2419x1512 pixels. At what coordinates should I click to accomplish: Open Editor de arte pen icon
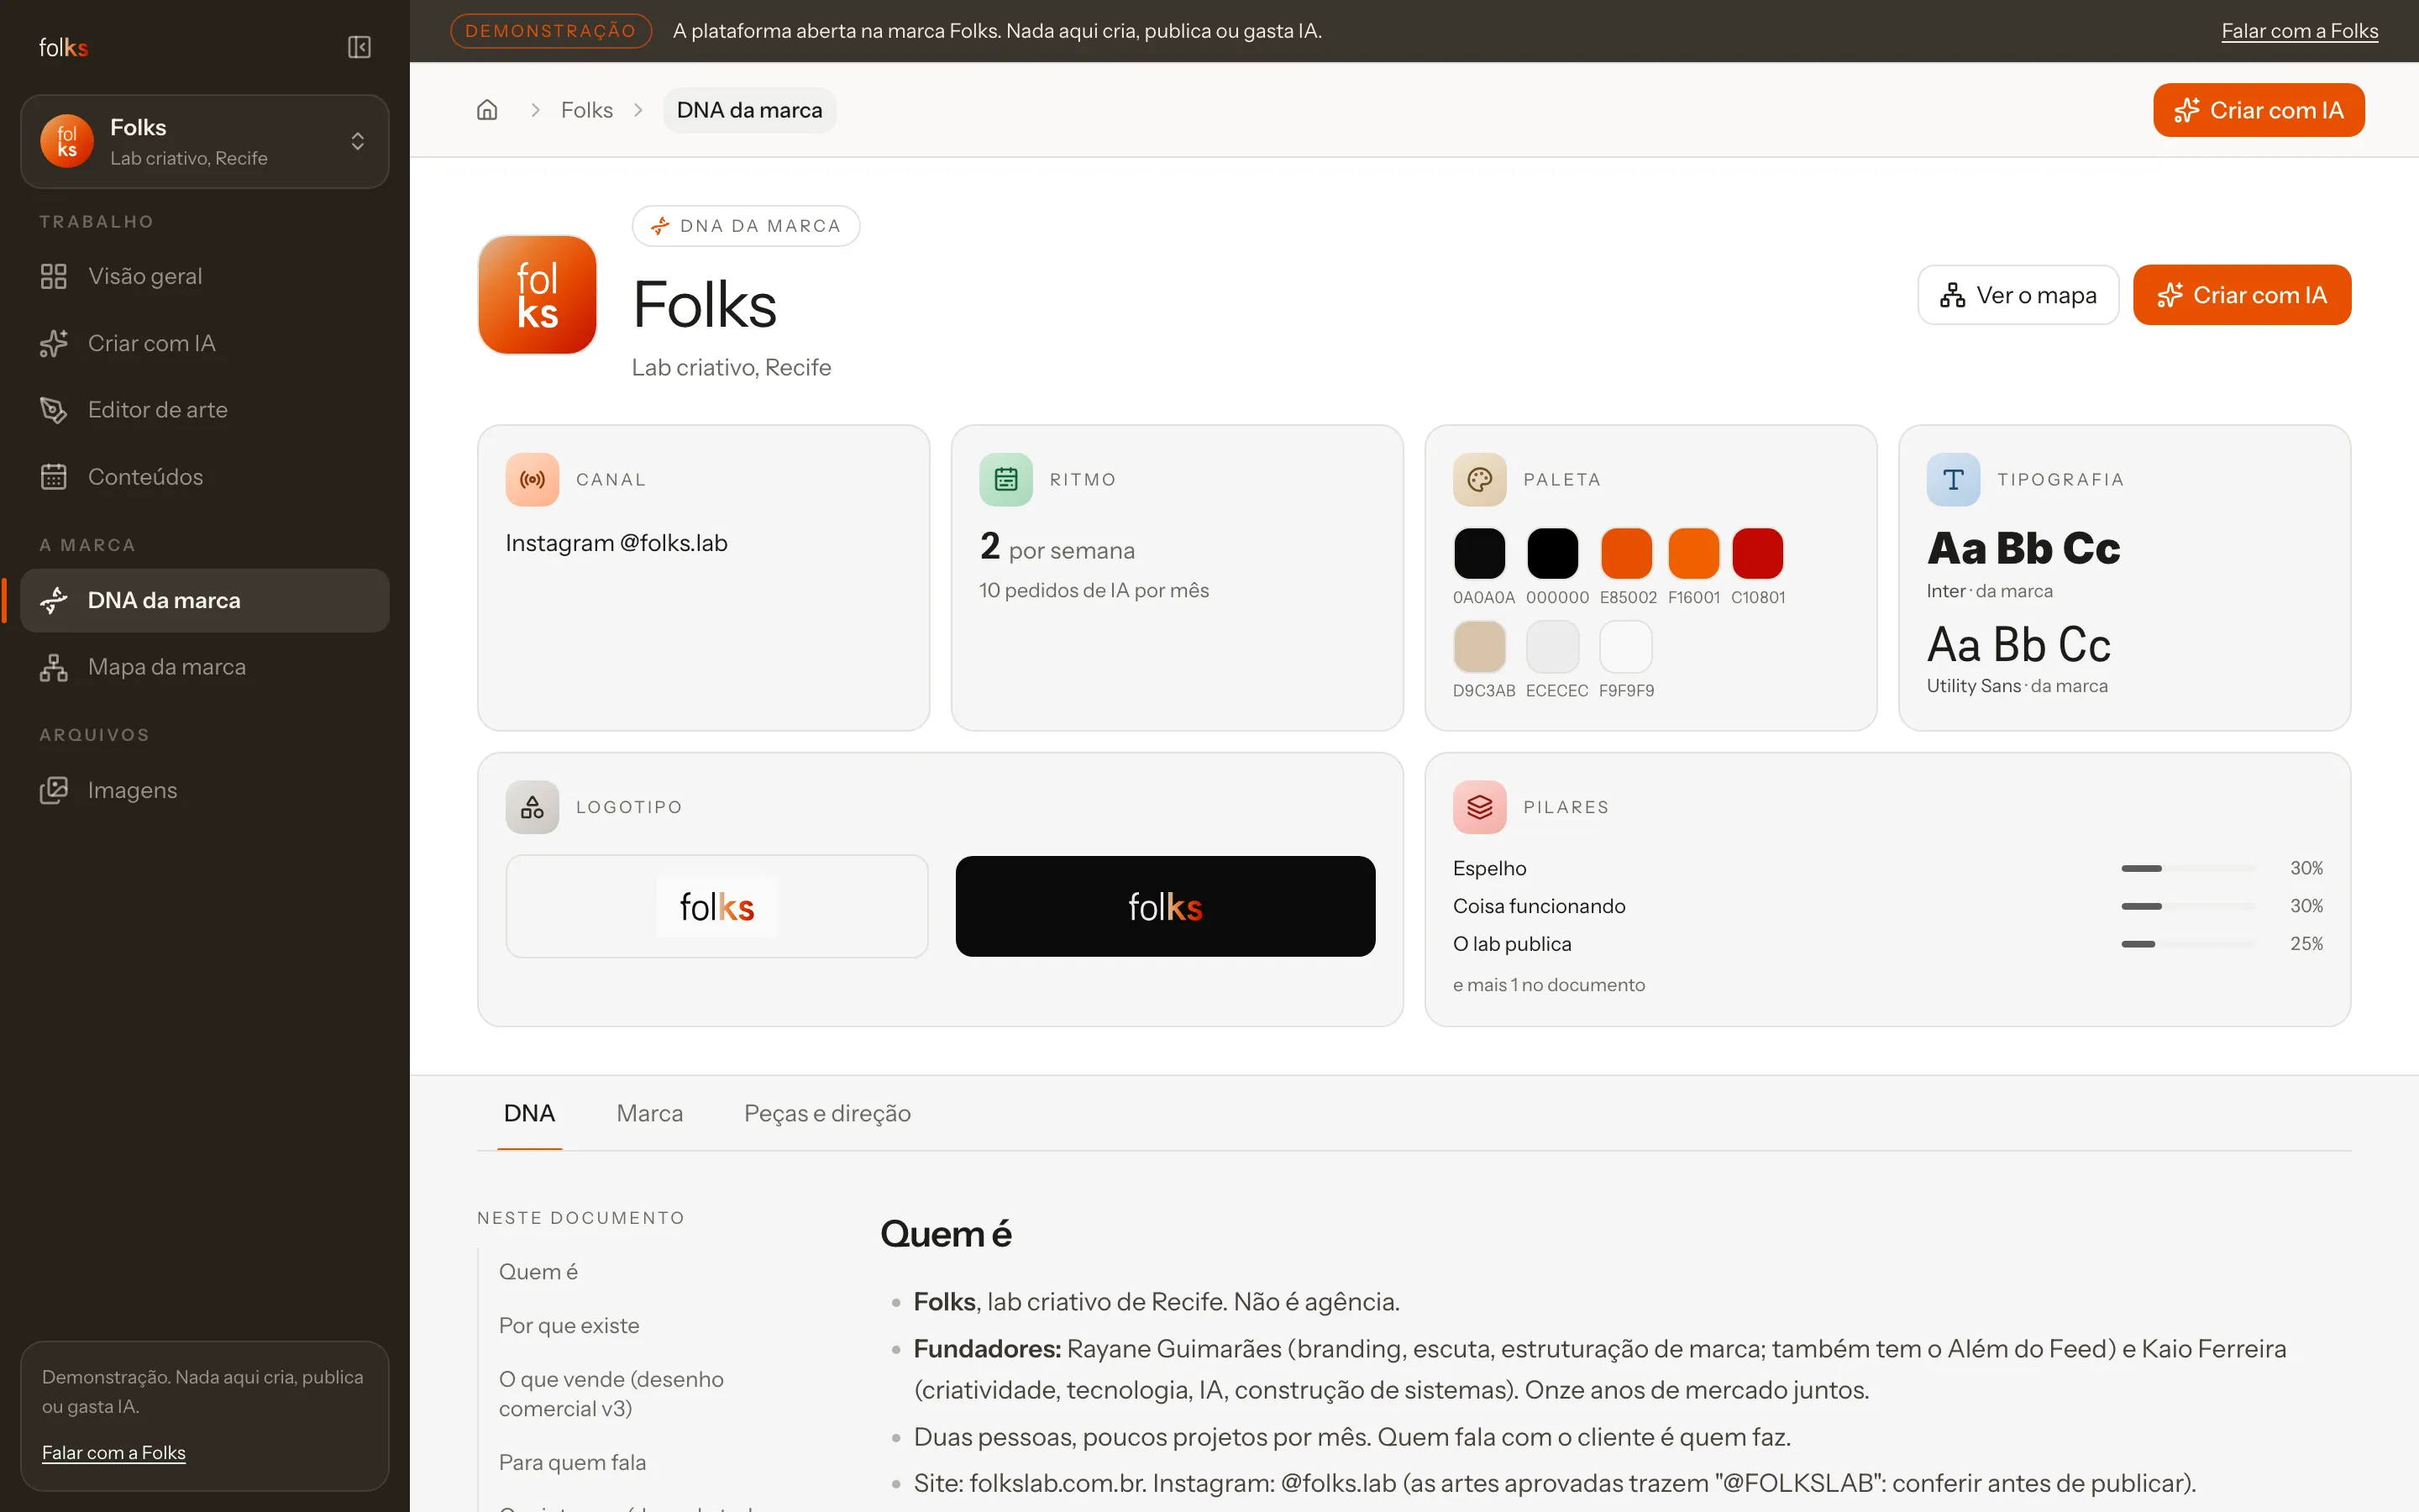(x=54, y=410)
